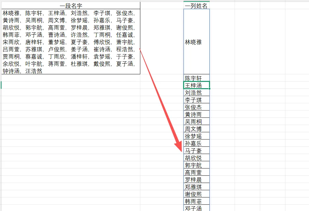309x211 pixels.
Task: Click the merged cell containing the names paragraph
Action: (x=71, y=42)
